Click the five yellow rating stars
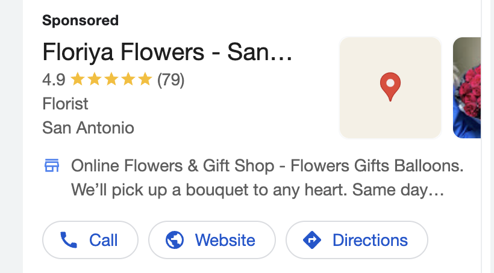This screenshot has width=494, height=273. point(111,79)
